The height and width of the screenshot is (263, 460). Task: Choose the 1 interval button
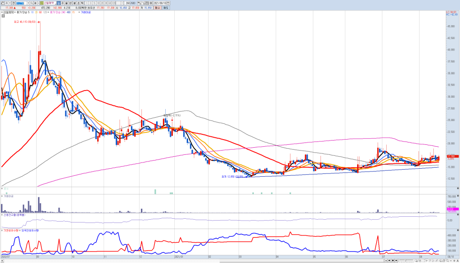[87, 3]
